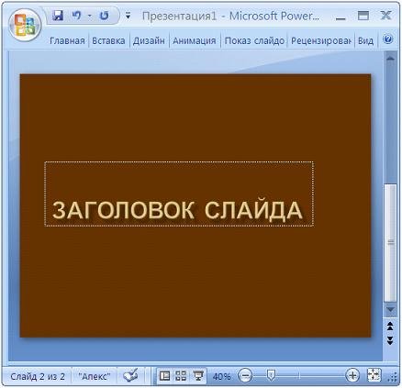This screenshot has width=402, height=388.
Task: Open the Вид tab
Action: pos(365,40)
